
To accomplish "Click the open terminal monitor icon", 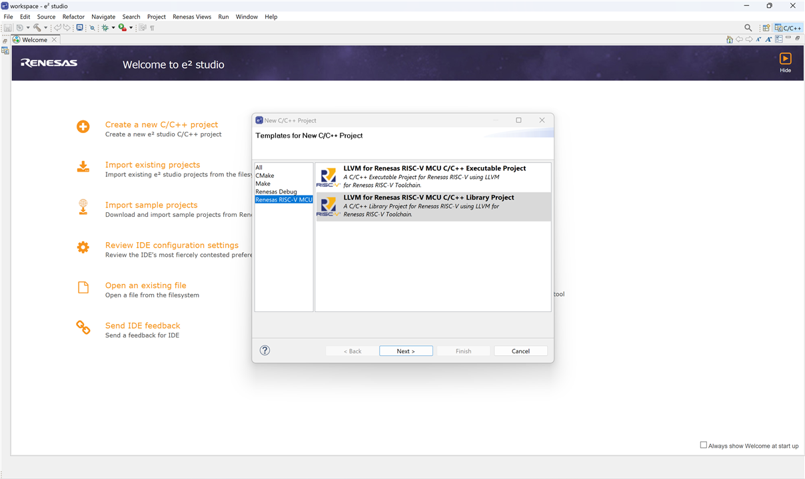I will point(80,28).
